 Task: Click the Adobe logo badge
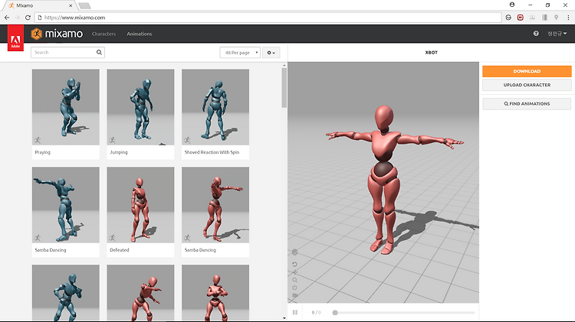click(15, 38)
